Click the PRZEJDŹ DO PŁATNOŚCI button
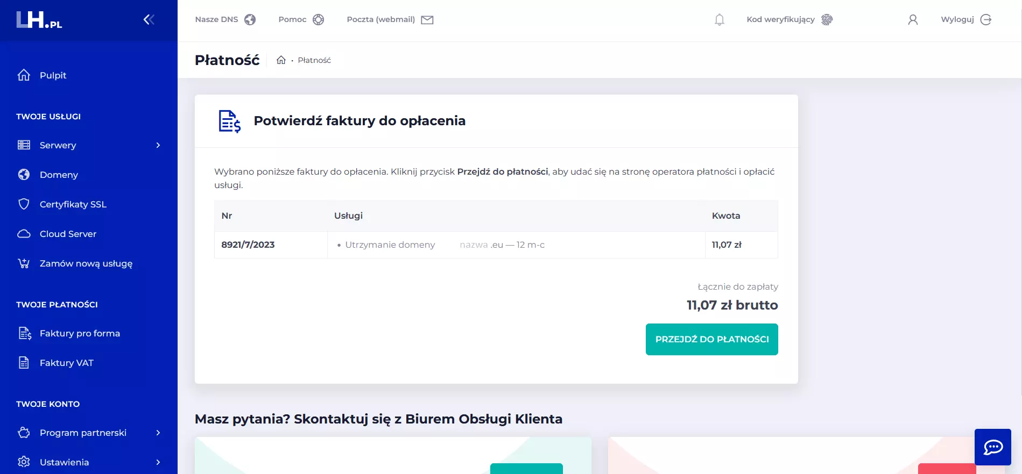Image resolution: width=1022 pixels, height=474 pixels. coord(711,339)
